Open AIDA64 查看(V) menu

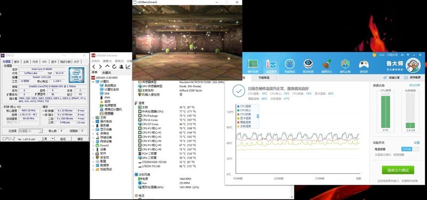click(107, 61)
